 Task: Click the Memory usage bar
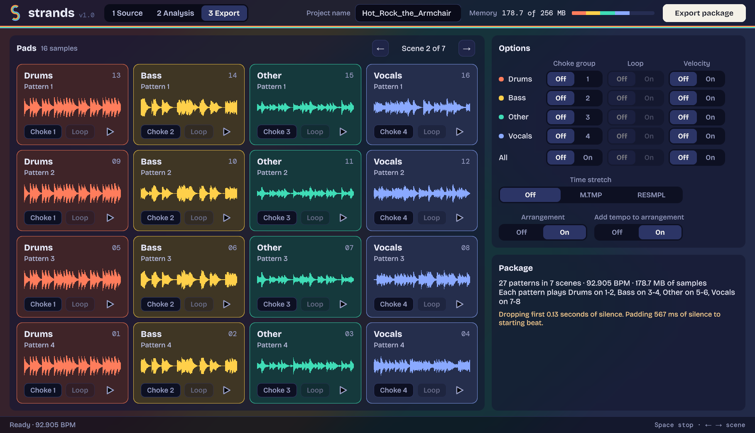click(x=613, y=13)
